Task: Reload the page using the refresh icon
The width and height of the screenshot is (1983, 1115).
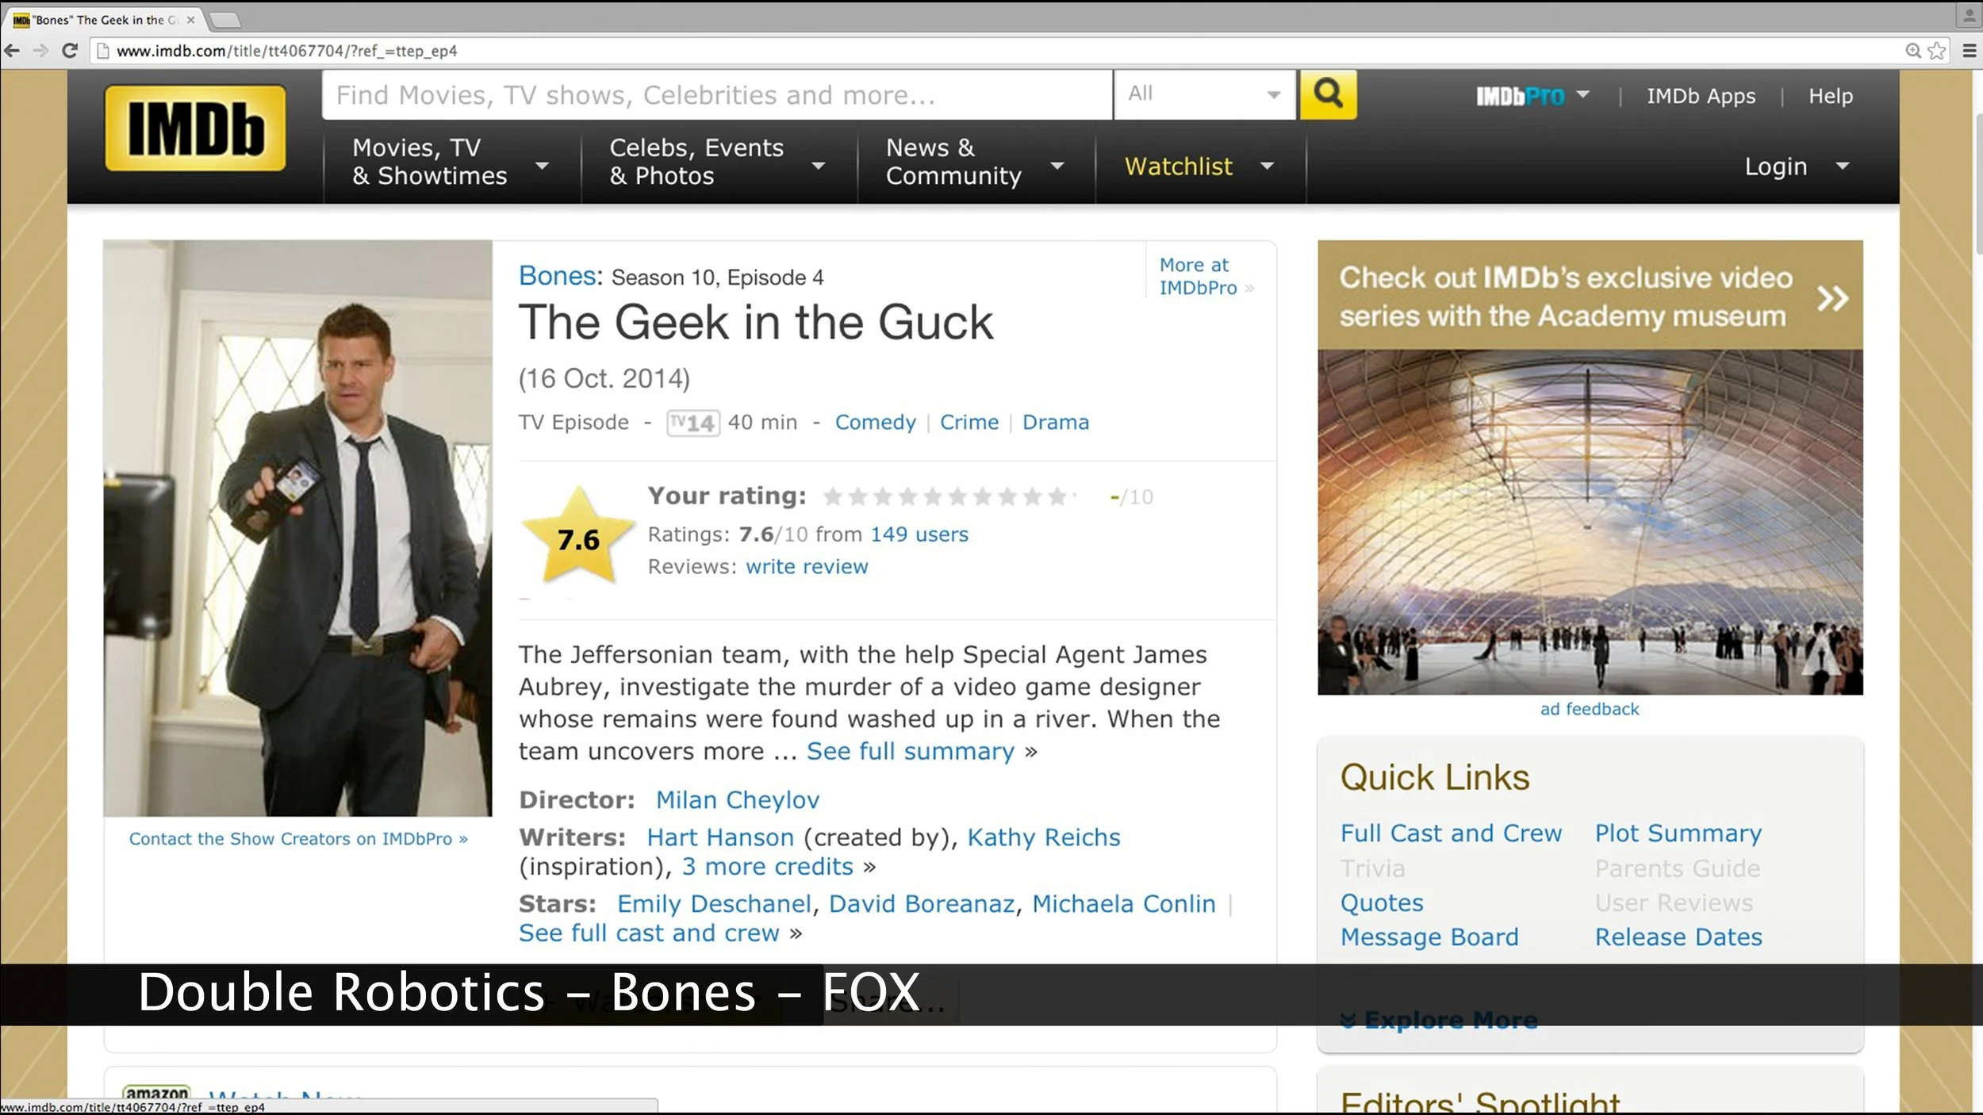Action: tap(70, 50)
